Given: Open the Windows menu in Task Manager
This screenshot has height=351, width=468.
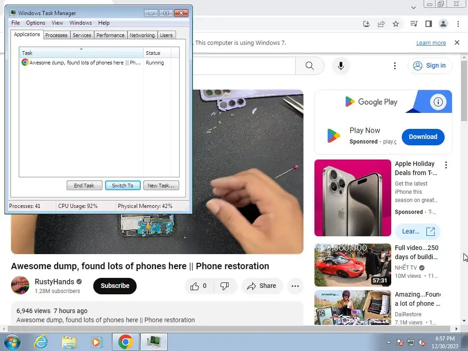Looking at the screenshot, I should 80,23.
